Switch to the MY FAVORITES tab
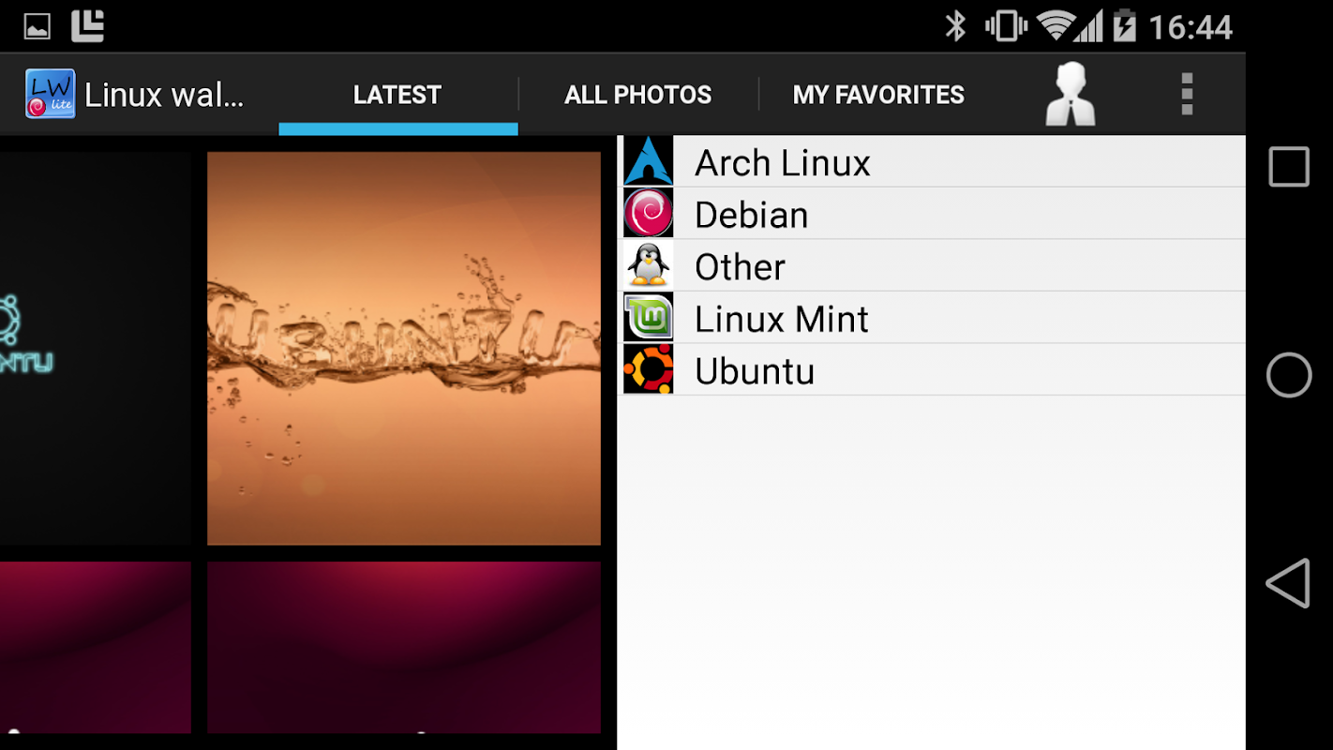This screenshot has width=1333, height=750. click(x=878, y=95)
